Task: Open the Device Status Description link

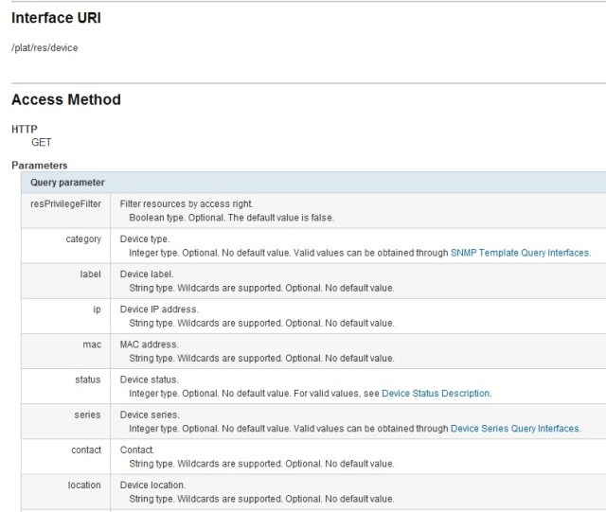Action: (436, 394)
